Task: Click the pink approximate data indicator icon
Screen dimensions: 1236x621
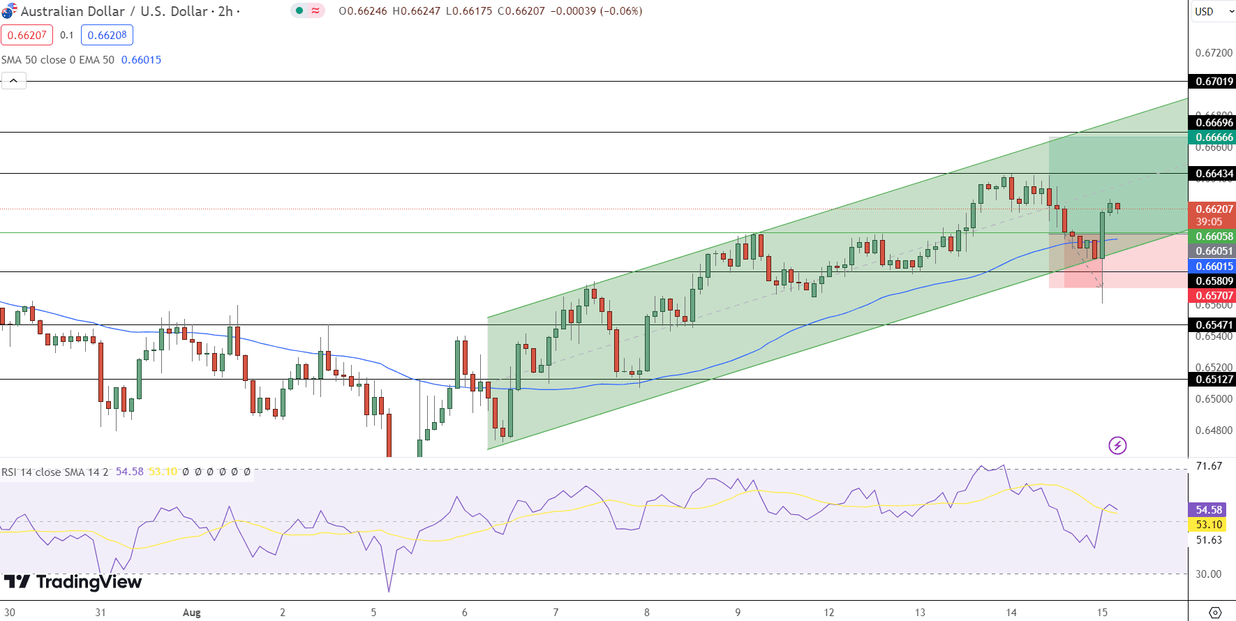Action: 315,10
